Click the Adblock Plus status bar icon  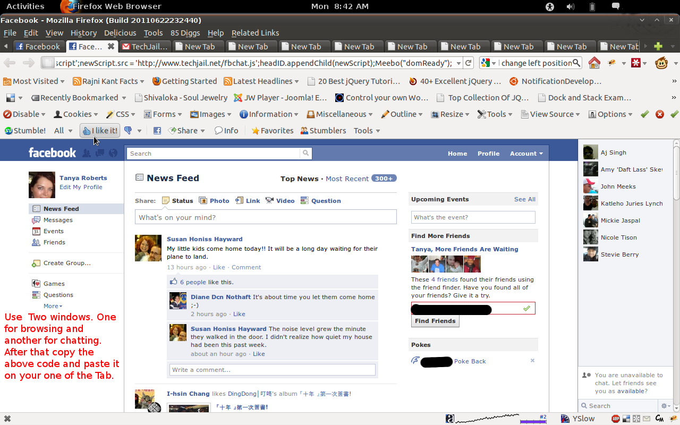616,419
